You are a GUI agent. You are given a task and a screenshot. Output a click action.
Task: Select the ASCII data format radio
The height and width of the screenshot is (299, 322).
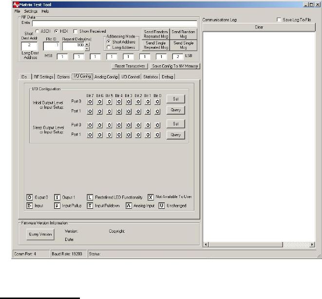click(x=37, y=31)
